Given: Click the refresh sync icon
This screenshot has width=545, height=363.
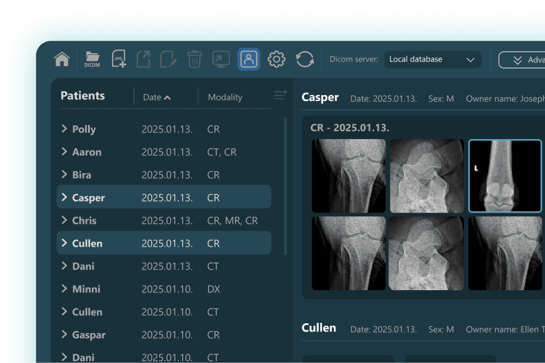Looking at the screenshot, I should 305,59.
